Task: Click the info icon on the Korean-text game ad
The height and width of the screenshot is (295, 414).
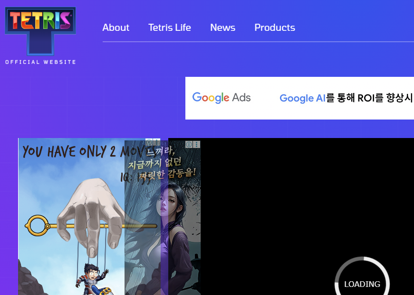Action: coord(189,144)
